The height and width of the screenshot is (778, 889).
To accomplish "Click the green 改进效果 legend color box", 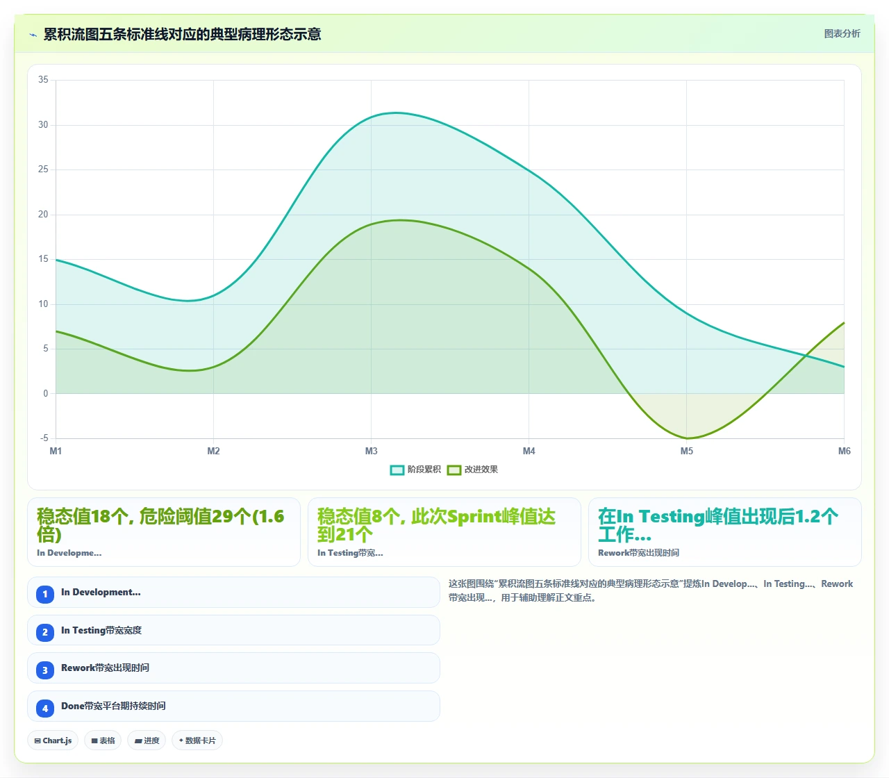I will (x=454, y=470).
